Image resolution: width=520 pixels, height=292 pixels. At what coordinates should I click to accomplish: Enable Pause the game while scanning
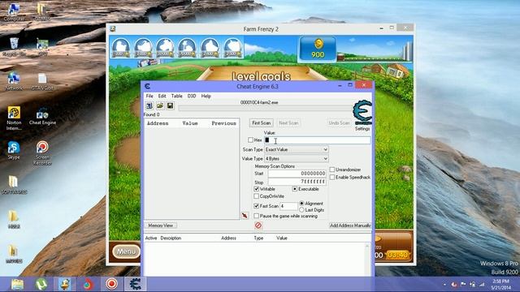tap(257, 216)
